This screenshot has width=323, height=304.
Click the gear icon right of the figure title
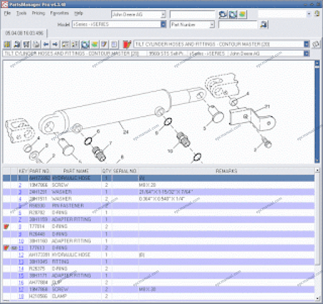(316, 44)
